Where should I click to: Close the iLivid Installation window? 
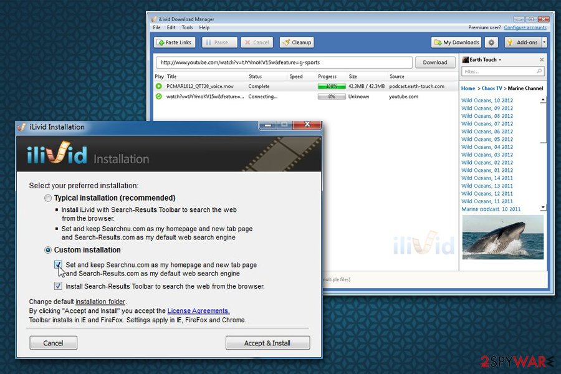pos(307,125)
